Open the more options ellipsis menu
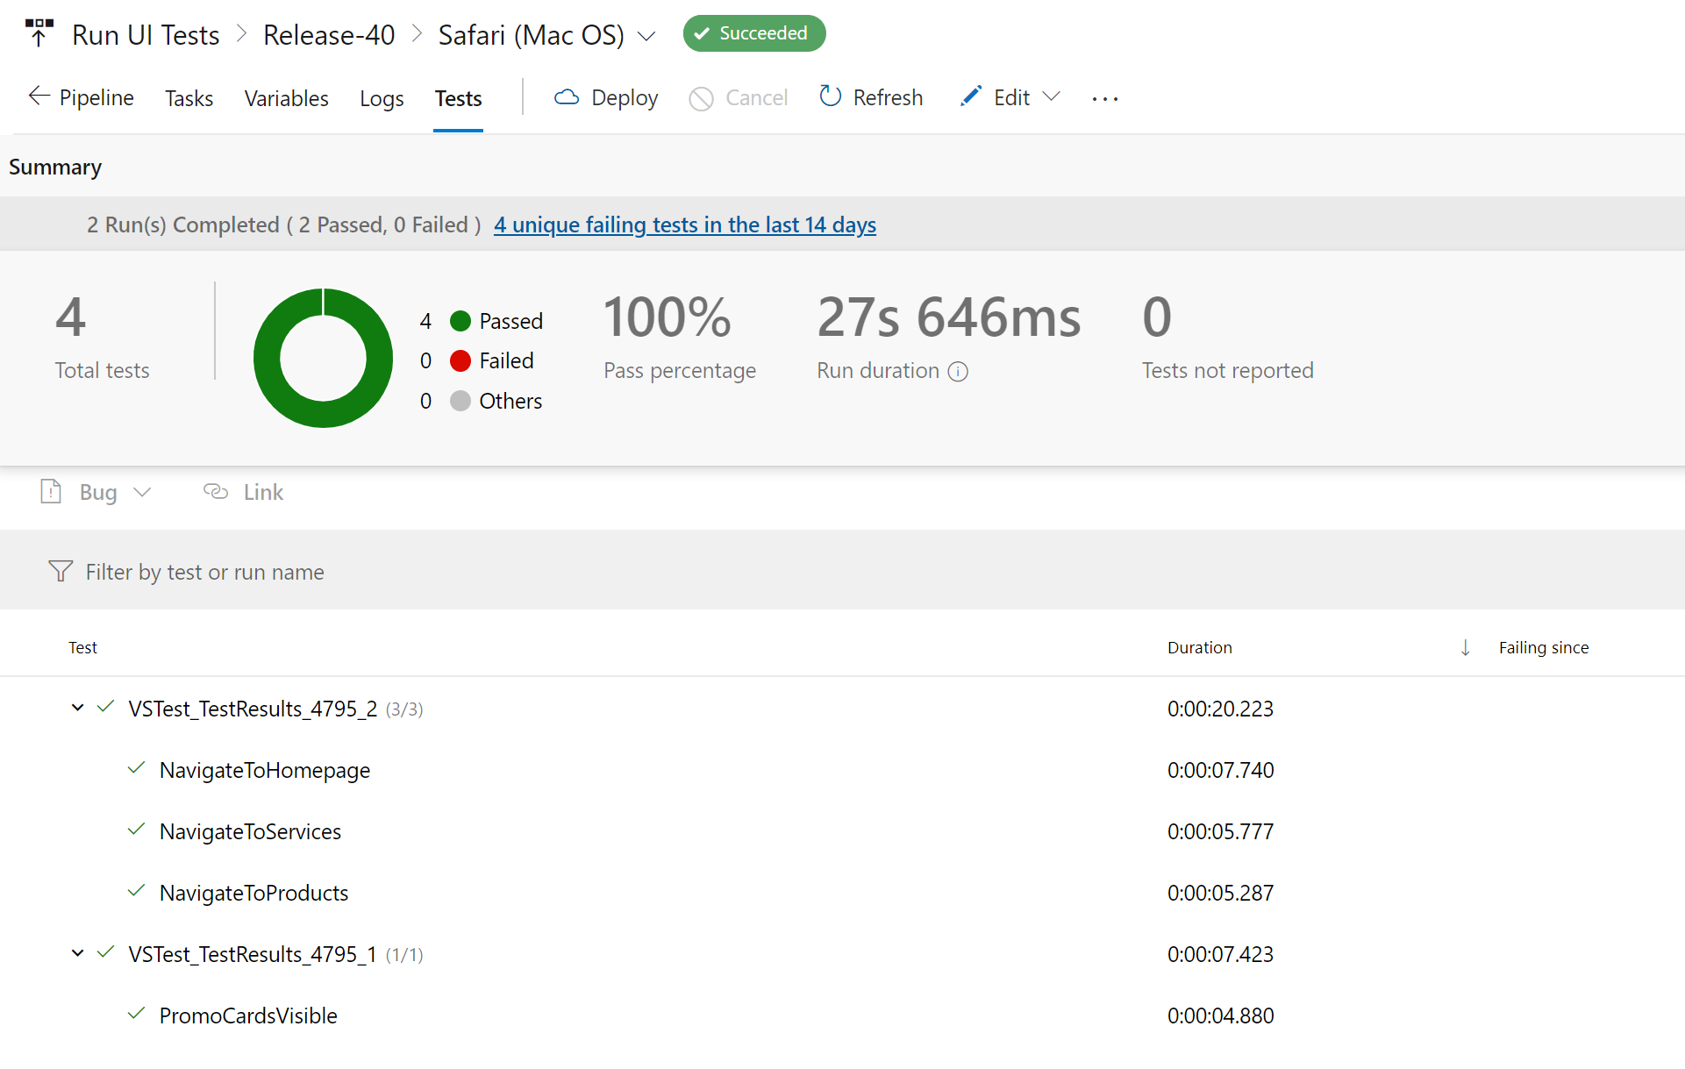 tap(1104, 98)
